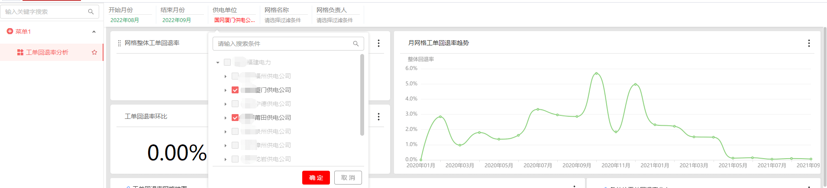Uncheck the 莆田供电公司 checkbox
Viewport: 827px width, 188px height.
(235, 118)
